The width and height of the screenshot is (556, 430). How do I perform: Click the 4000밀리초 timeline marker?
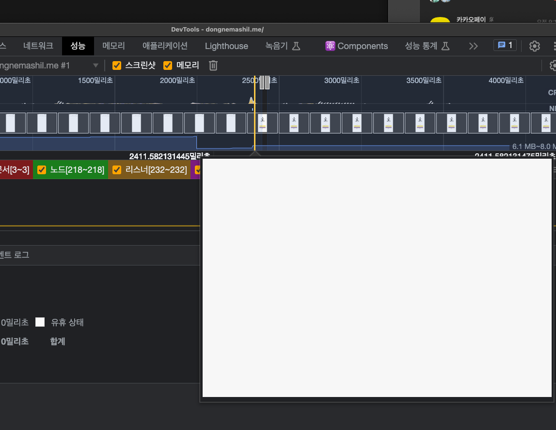[506, 81]
